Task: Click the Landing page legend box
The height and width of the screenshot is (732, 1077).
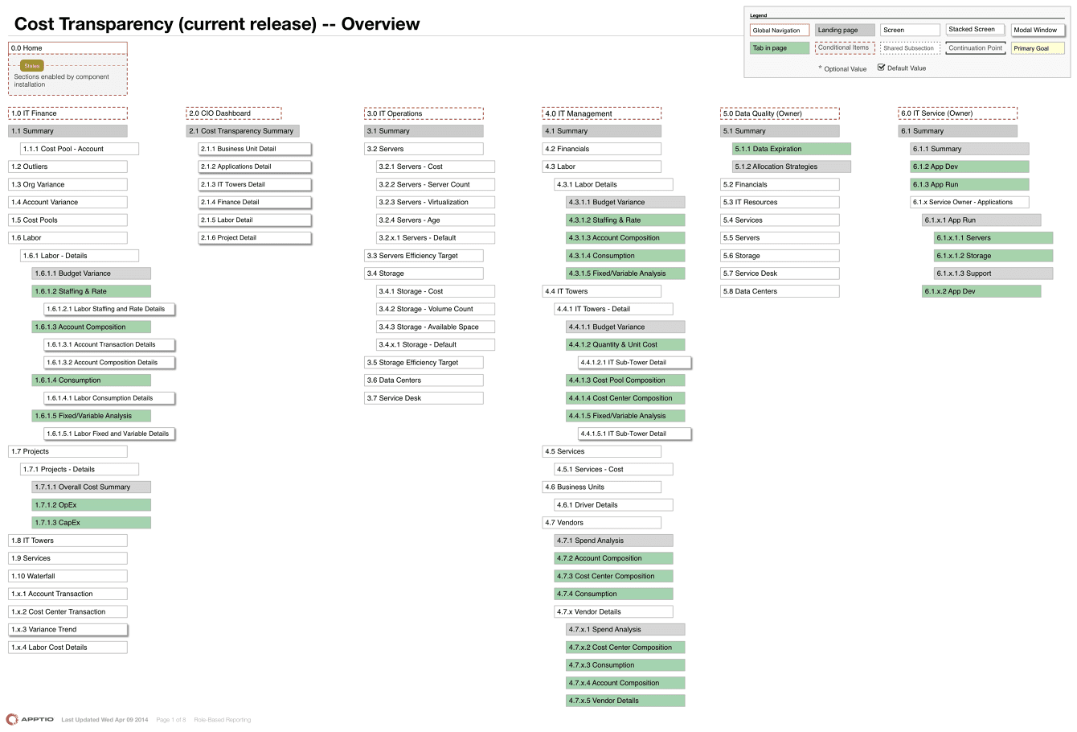Action: [x=845, y=31]
